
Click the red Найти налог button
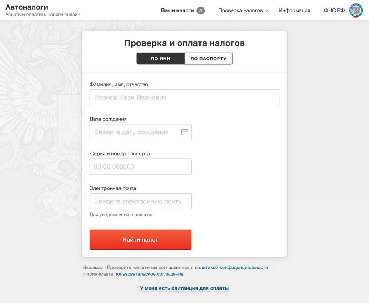tap(140, 240)
